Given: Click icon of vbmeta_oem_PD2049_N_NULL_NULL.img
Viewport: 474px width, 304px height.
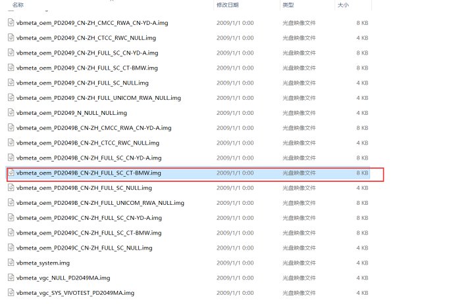Looking at the screenshot, I should pyautogui.click(x=11, y=112).
